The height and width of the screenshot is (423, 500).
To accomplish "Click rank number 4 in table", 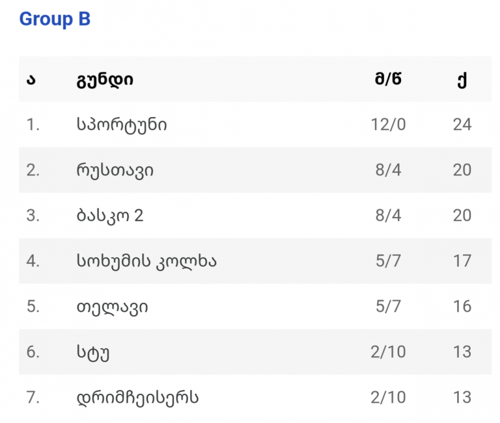I will pyautogui.click(x=33, y=261).
